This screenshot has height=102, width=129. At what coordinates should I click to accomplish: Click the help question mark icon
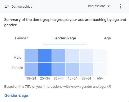point(109,86)
